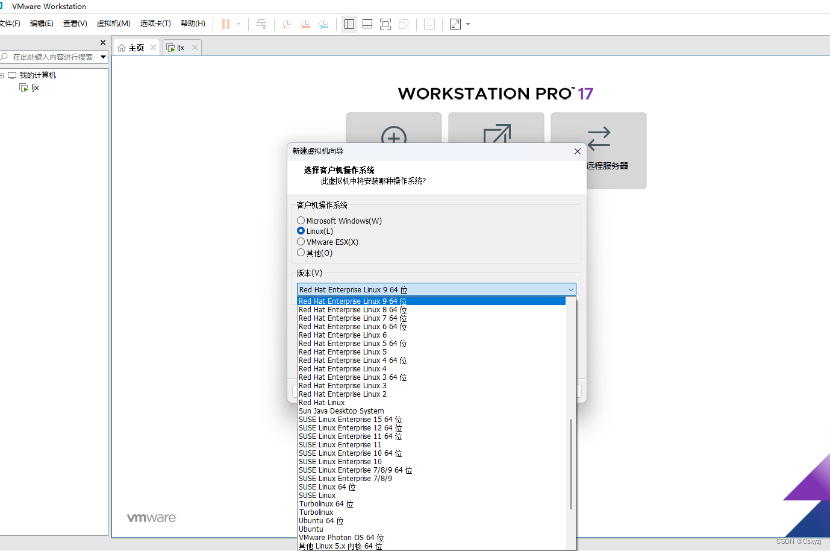Open the stretch display dropdown arrow
The image size is (830, 551).
(x=468, y=24)
